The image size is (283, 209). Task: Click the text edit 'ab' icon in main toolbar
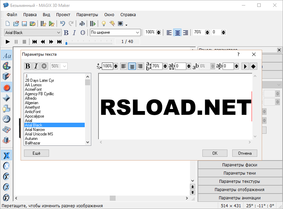coord(82,23)
